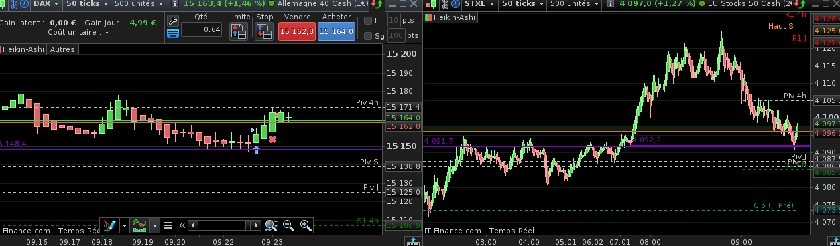Click the DAX chart link group icon
This screenshot has width=840, height=246.
click(x=15, y=4)
